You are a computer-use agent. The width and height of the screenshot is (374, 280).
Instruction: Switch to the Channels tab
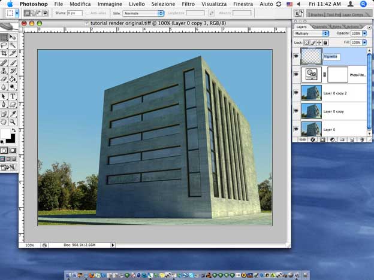click(319, 26)
